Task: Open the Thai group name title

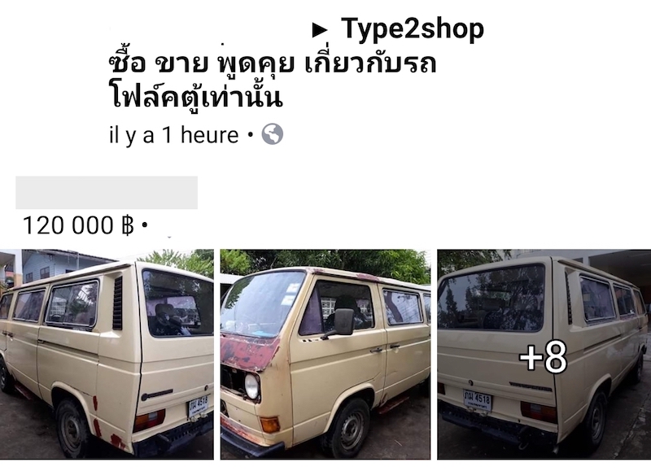Action: click(x=273, y=79)
